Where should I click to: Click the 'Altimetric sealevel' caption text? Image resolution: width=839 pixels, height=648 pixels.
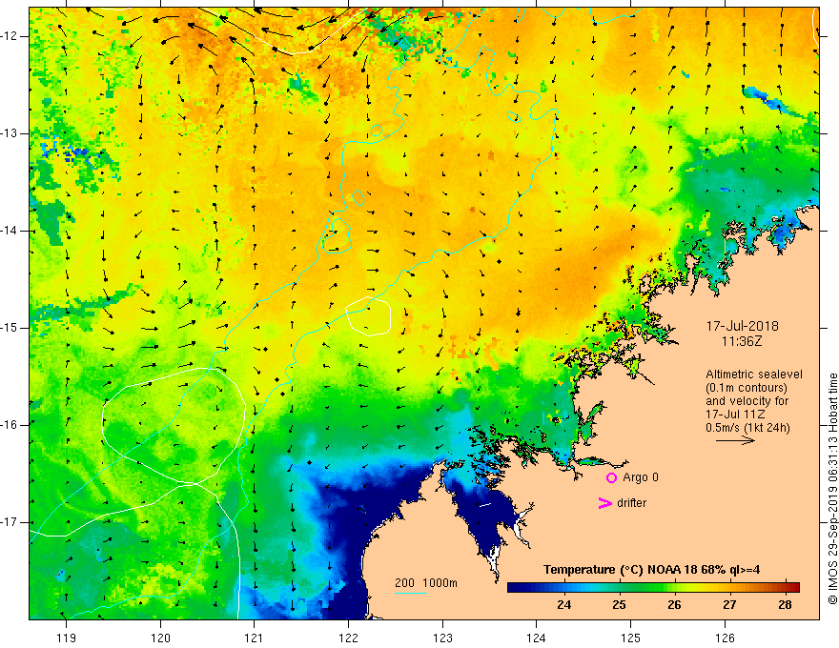754,375
